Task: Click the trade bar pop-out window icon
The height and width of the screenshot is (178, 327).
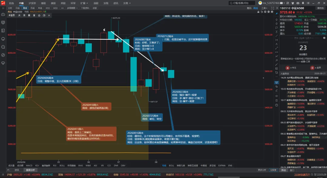Action: [x=44, y=15]
